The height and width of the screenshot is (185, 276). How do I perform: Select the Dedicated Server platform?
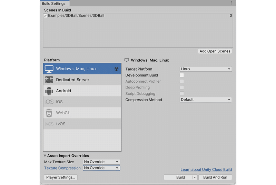click(x=82, y=80)
